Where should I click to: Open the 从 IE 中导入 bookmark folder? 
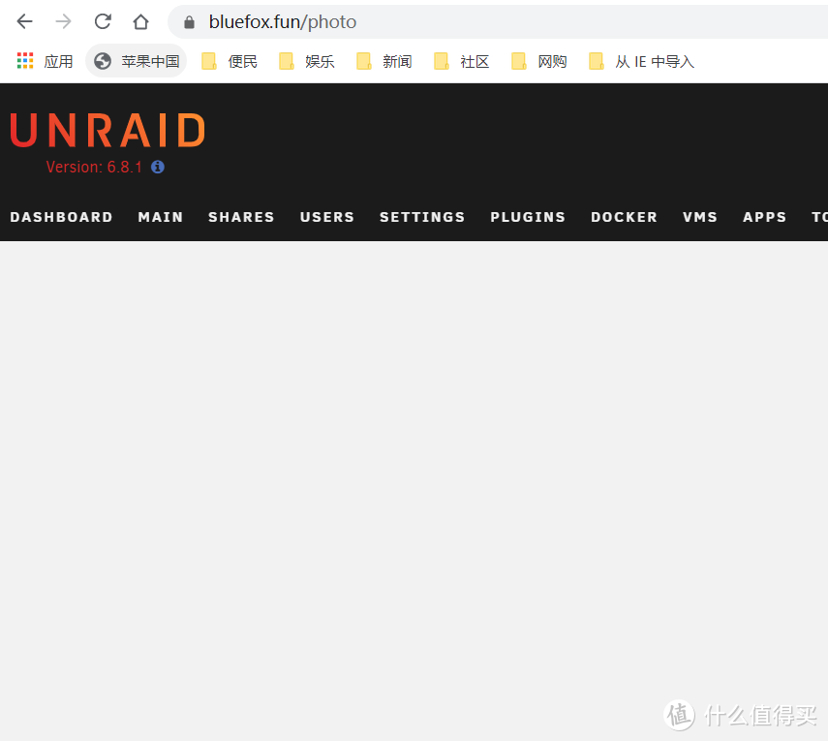pos(641,61)
